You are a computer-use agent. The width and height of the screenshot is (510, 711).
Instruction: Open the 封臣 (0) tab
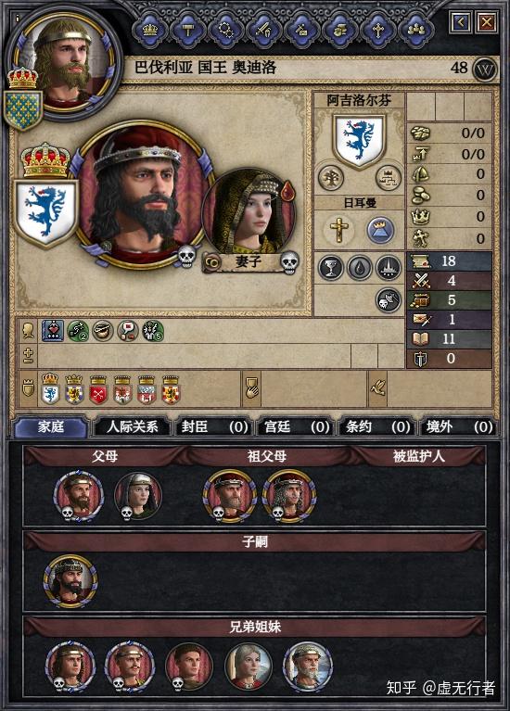coord(214,426)
